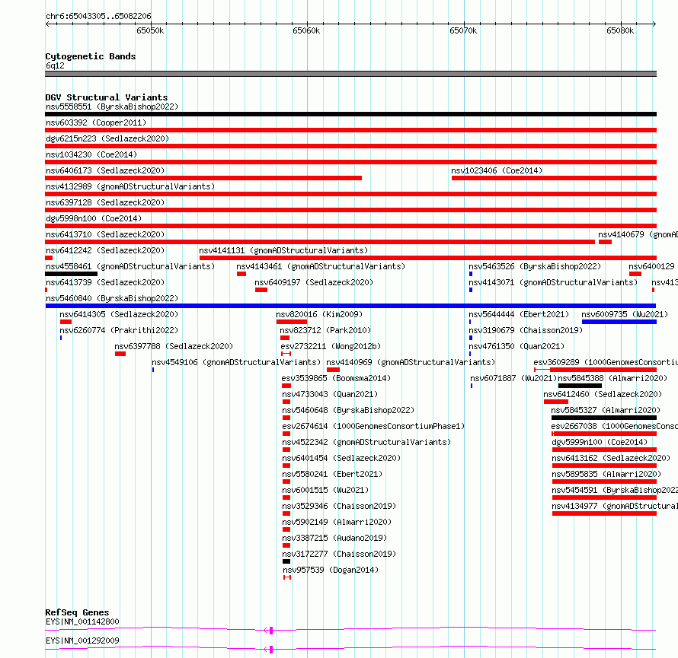Open nsv5580241 (Ebert2021) label
Screen dimensions: 678x658
pyautogui.click(x=332, y=474)
